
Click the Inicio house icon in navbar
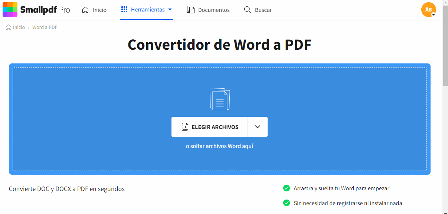(x=85, y=10)
